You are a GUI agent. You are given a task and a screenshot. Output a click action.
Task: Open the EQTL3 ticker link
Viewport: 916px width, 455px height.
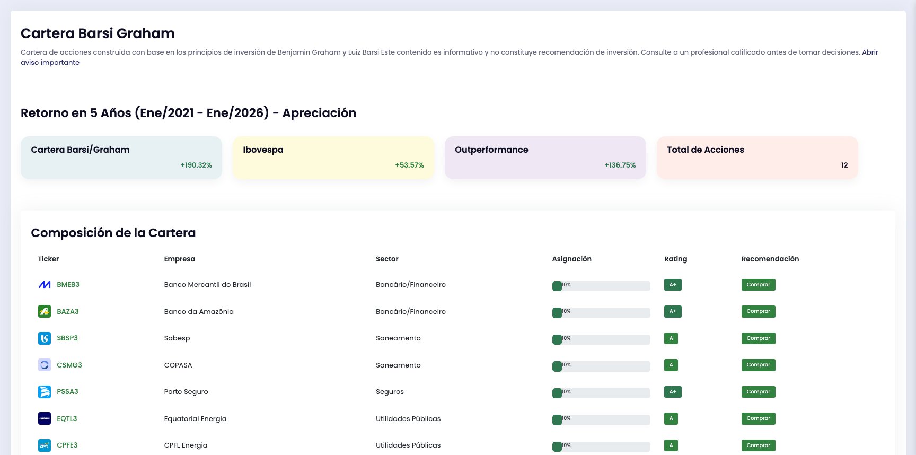pos(67,418)
